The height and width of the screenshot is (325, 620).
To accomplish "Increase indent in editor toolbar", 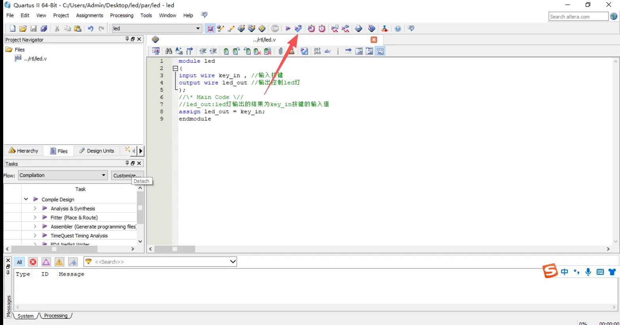I will pyautogui.click(x=203, y=51).
